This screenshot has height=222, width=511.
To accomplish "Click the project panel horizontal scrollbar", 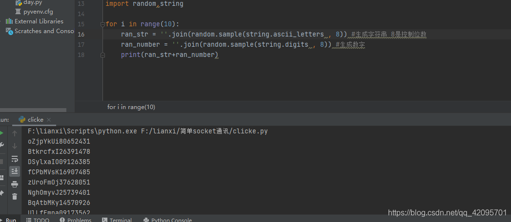I will pos(33,111).
